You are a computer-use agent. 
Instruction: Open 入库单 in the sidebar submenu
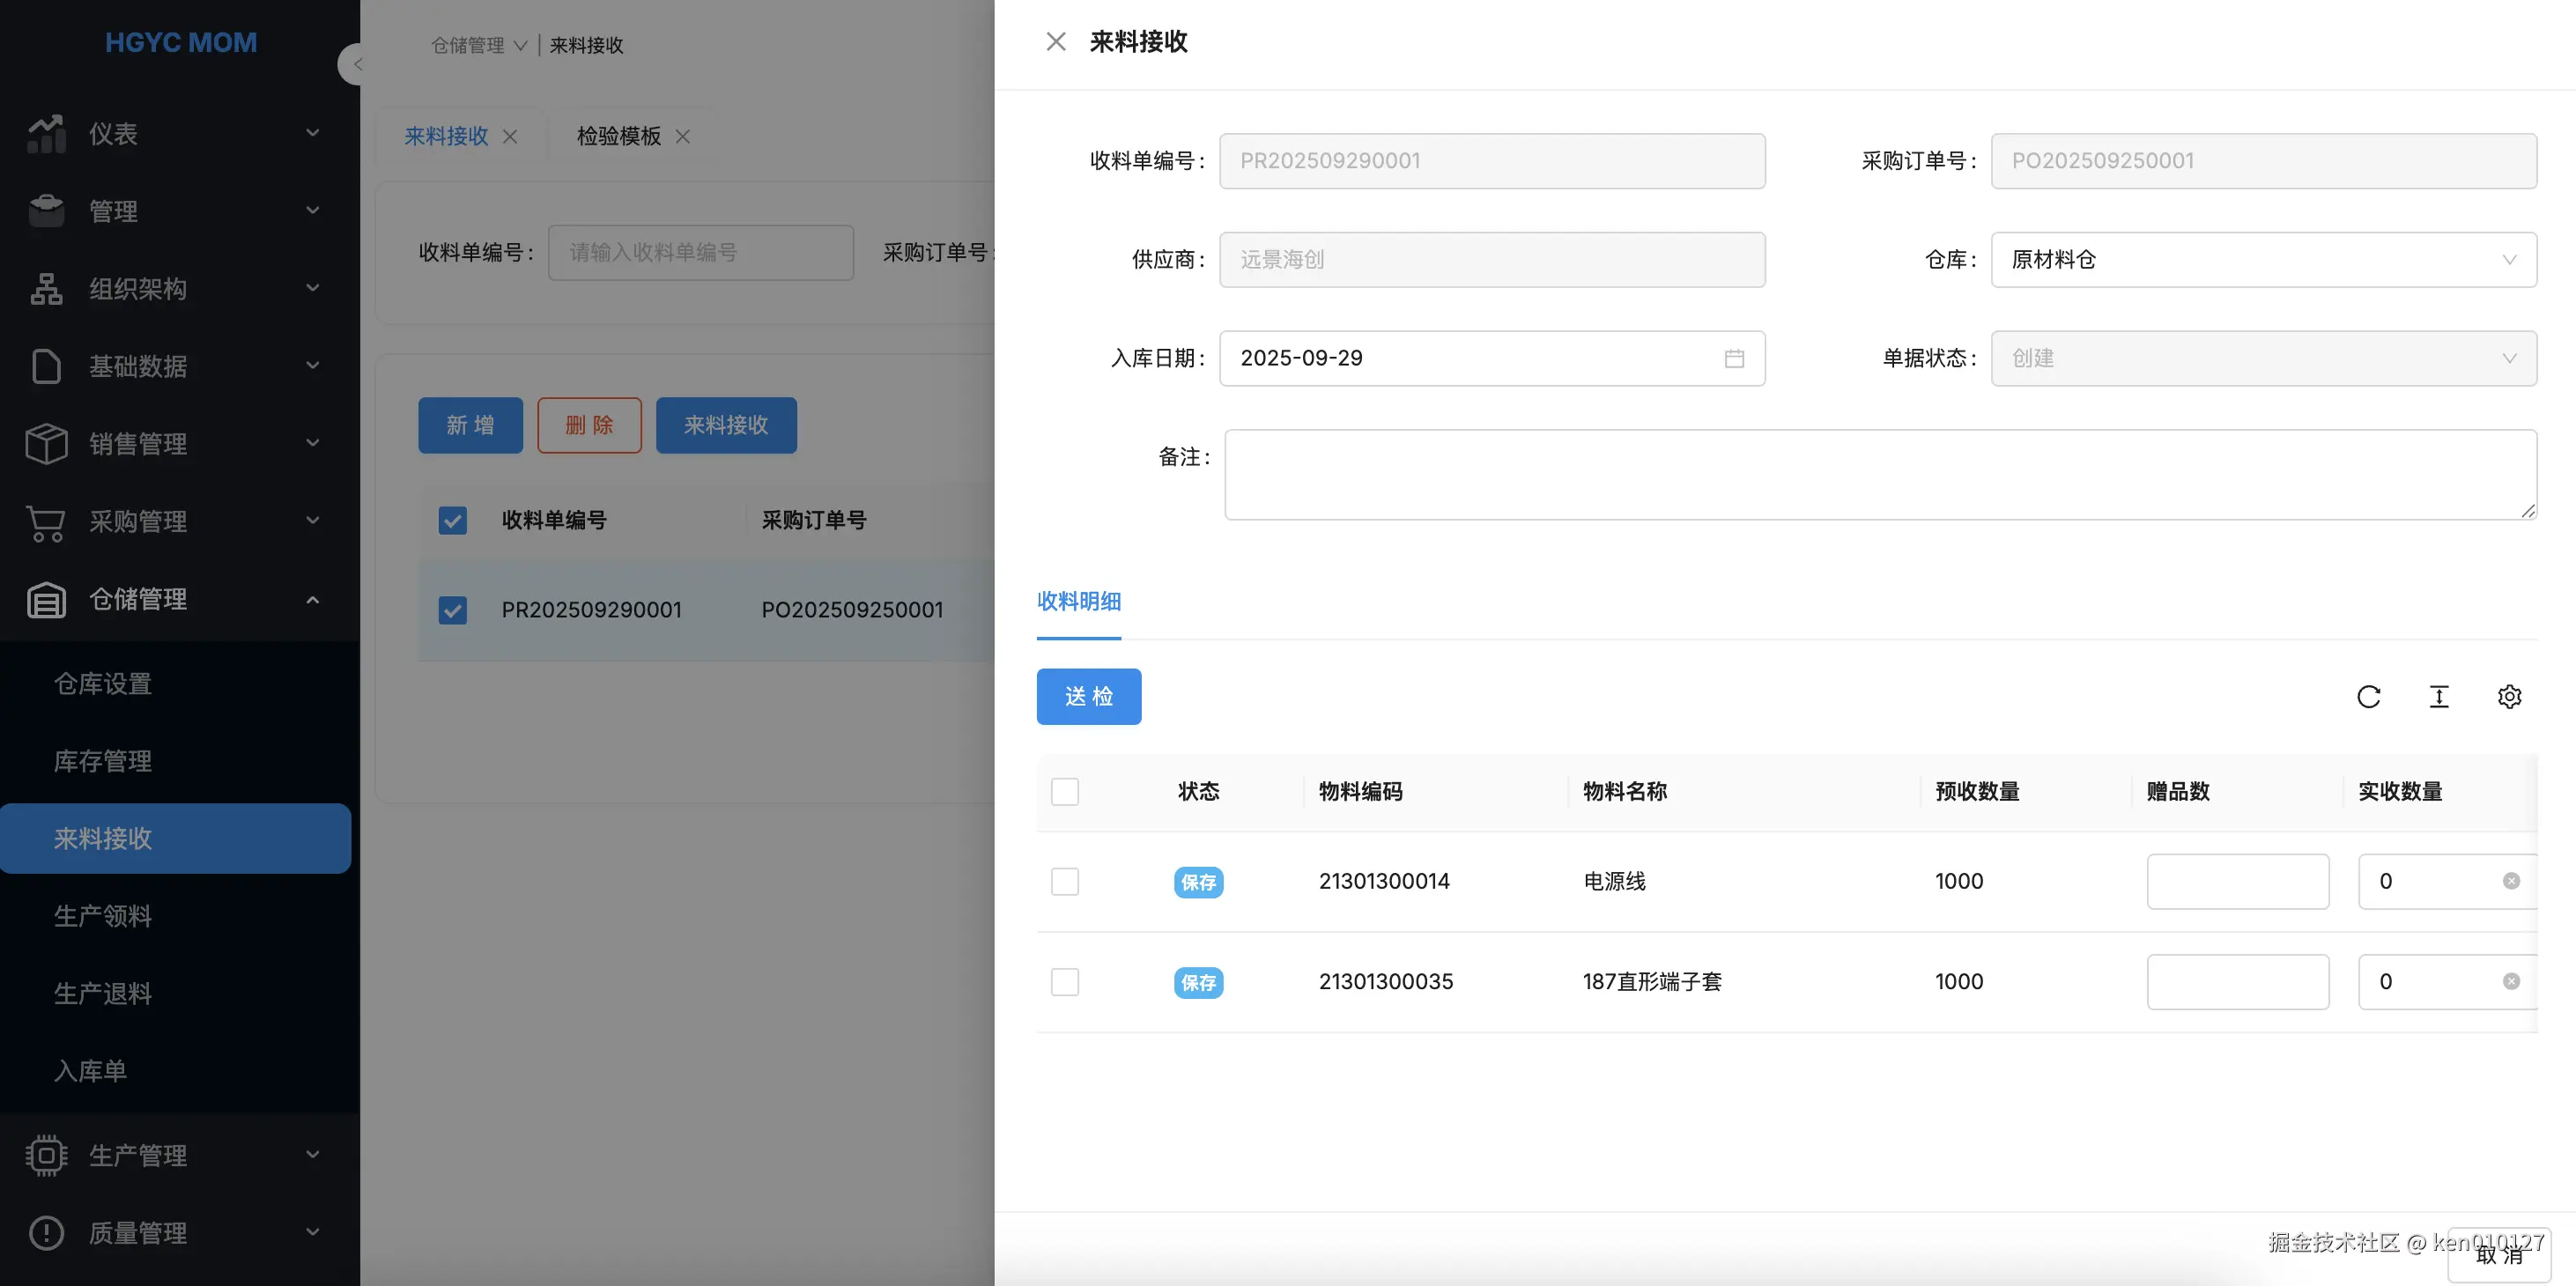(x=90, y=1071)
